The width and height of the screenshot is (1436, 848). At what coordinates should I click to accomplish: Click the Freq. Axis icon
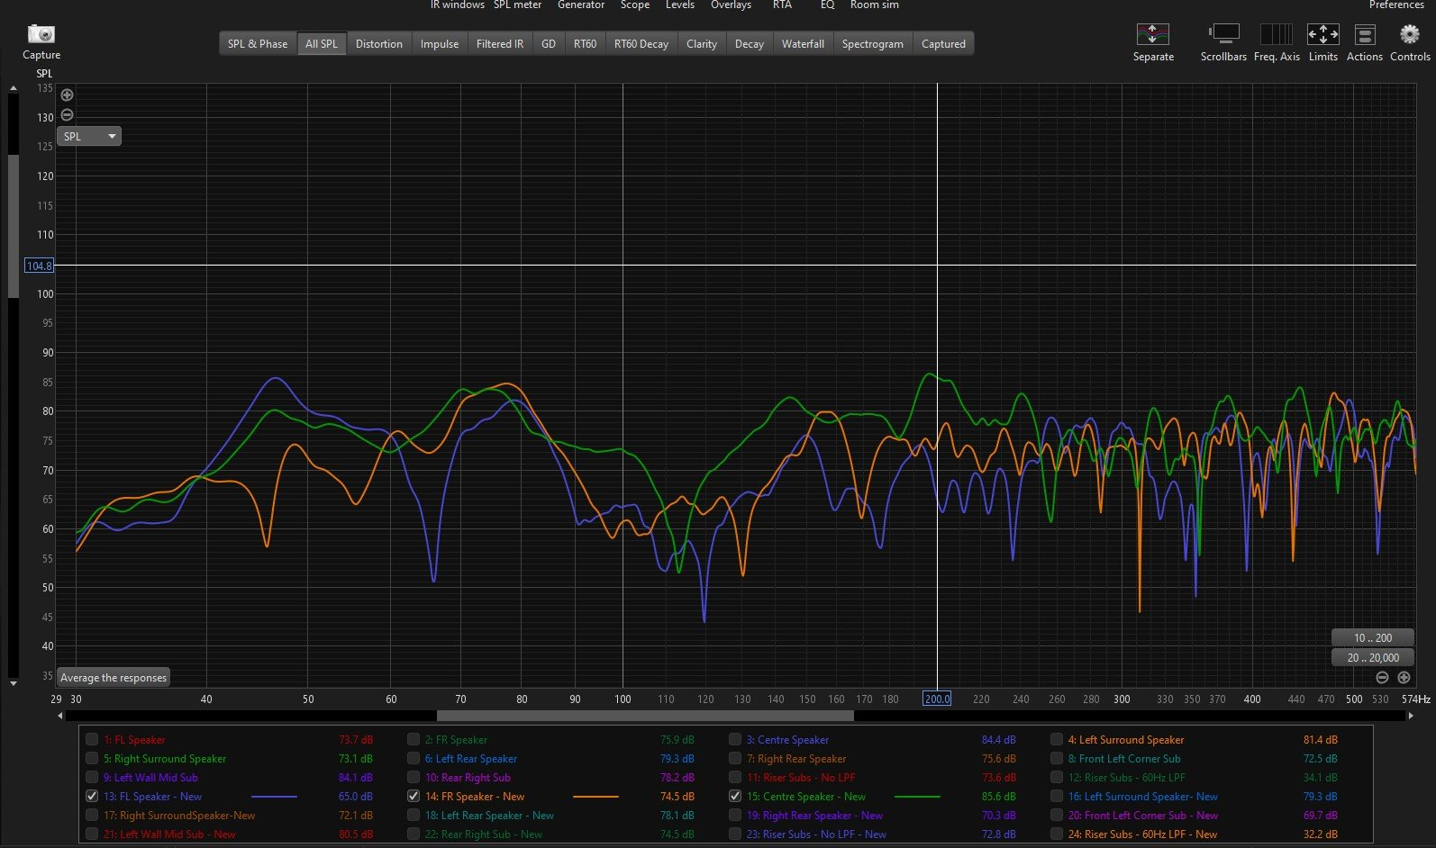[1276, 34]
